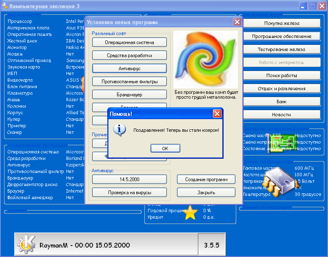The image size is (328, 257).
Task: Click the Создание программ button
Action: click(x=206, y=179)
